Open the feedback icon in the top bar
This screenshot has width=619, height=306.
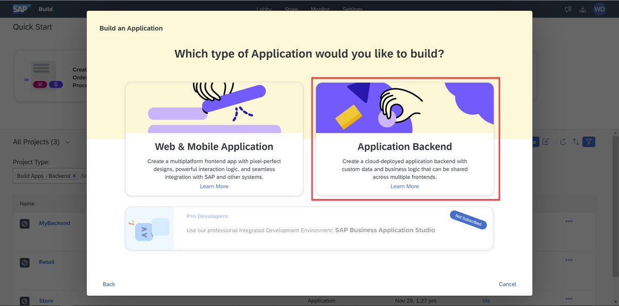(568, 9)
